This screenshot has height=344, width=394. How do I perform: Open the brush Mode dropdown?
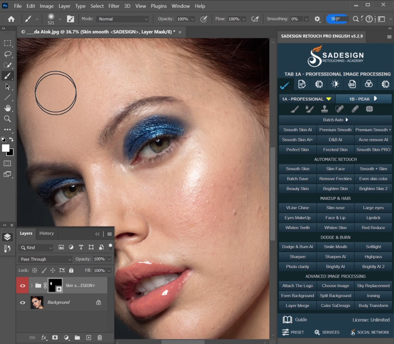point(123,19)
